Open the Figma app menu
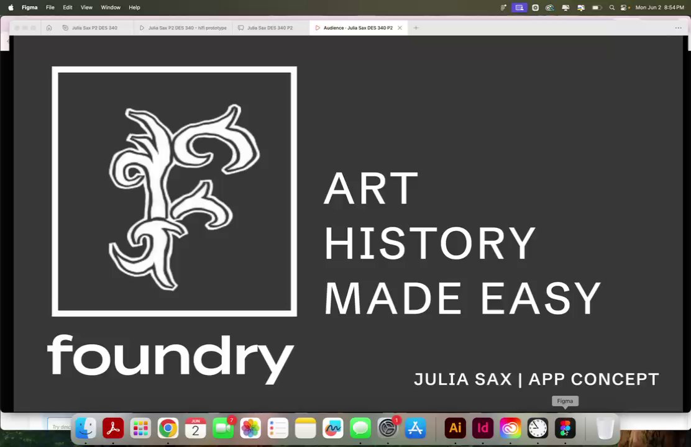Screen dimensions: 691x447 (30, 7)
